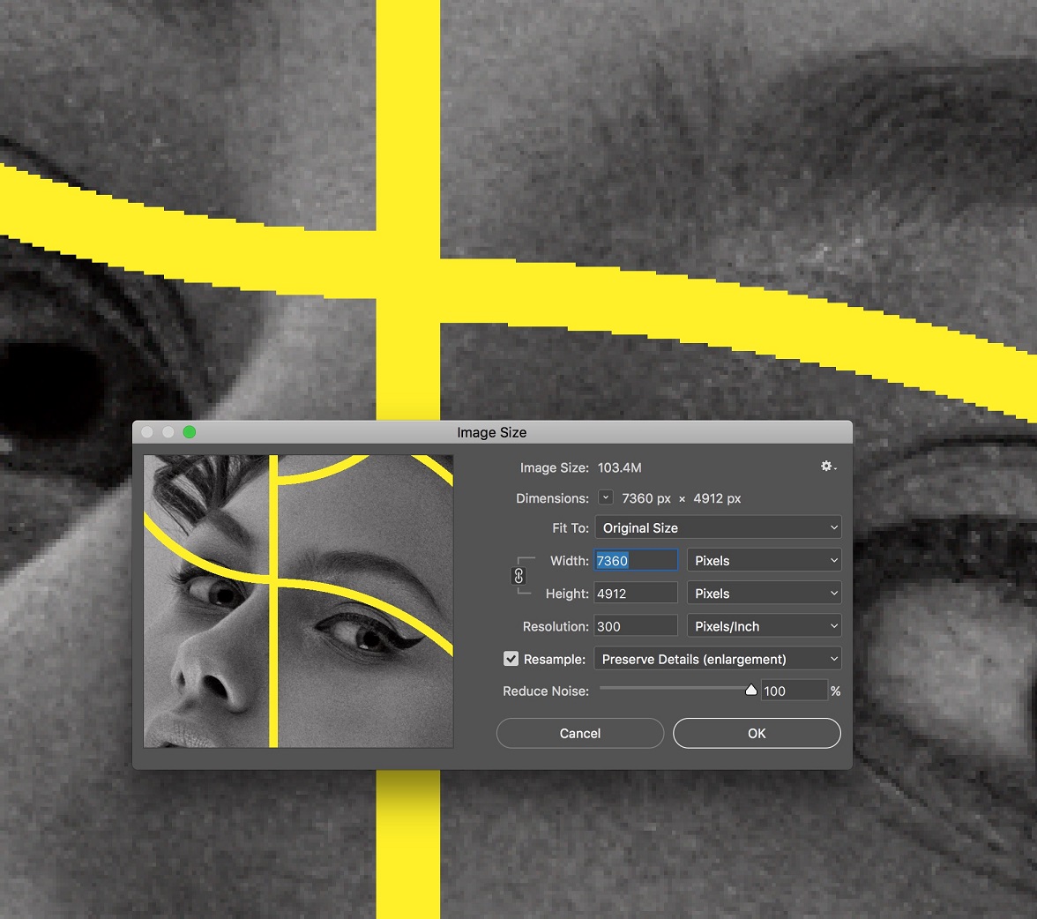
Task: Open the Resolution Pixels/Inch dropdown
Action: (x=764, y=626)
